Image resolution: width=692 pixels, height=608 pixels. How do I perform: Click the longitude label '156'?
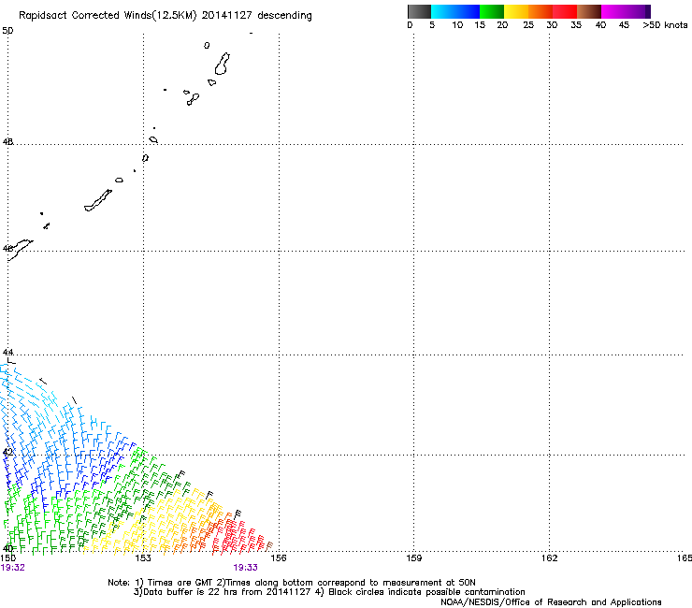pos(279,558)
